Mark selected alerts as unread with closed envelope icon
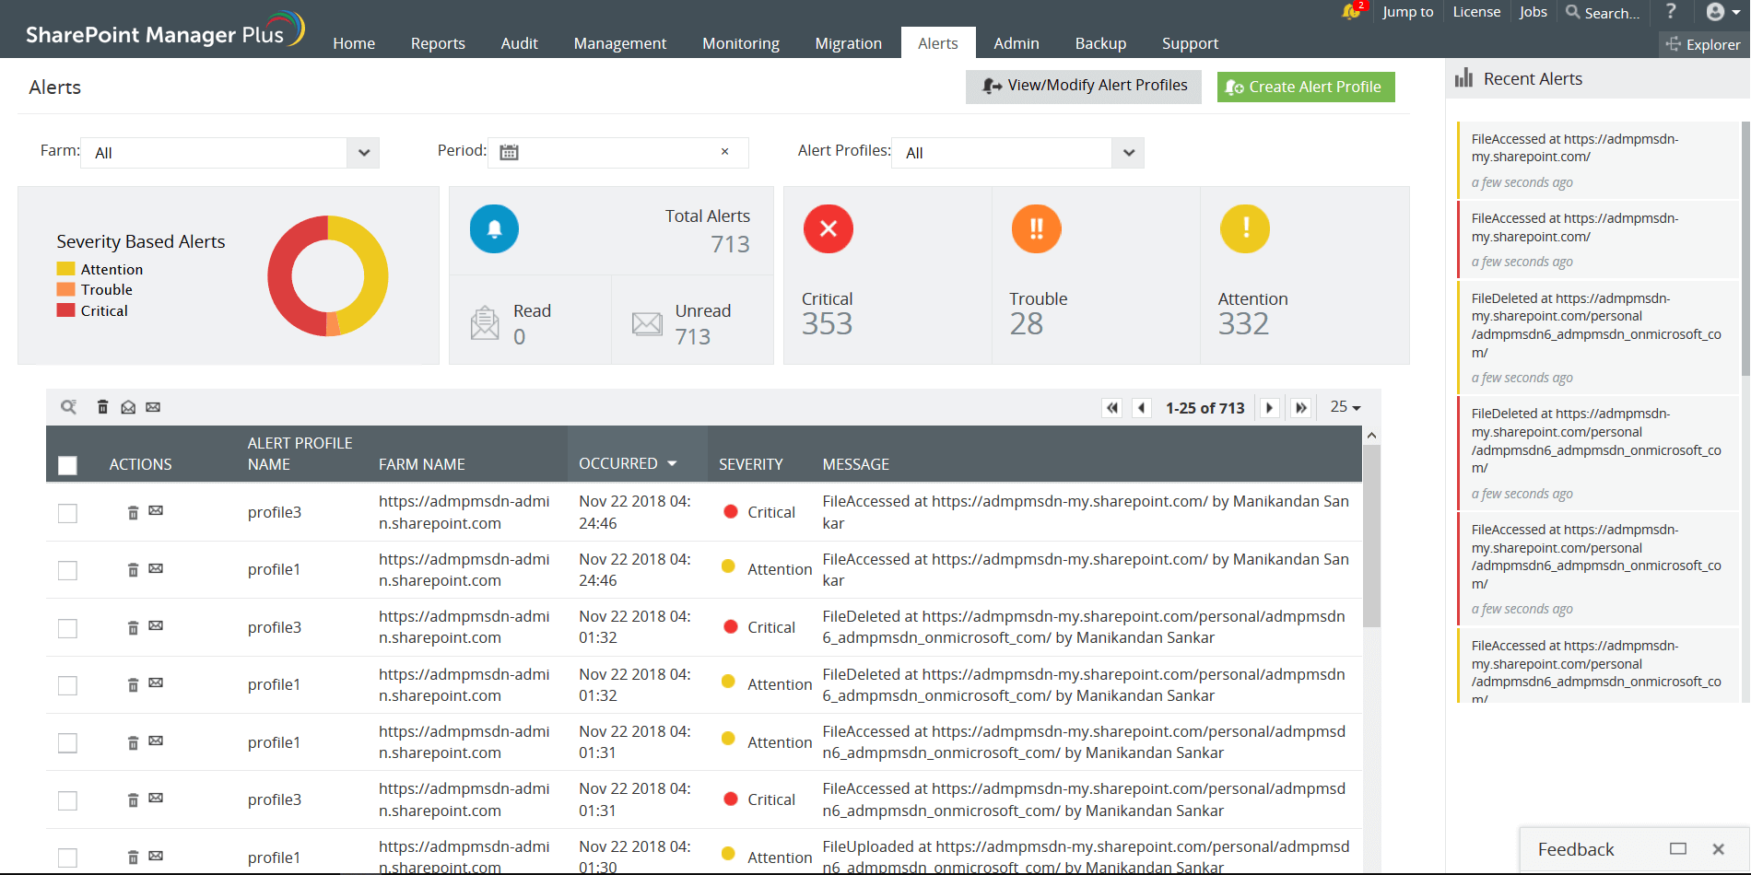1751x875 pixels. [x=153, y=406]
